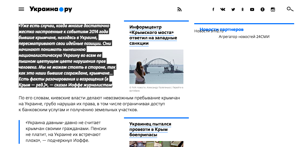Click the highlighted Иоффе quote block
302x147 pixels.
(67, 55)
